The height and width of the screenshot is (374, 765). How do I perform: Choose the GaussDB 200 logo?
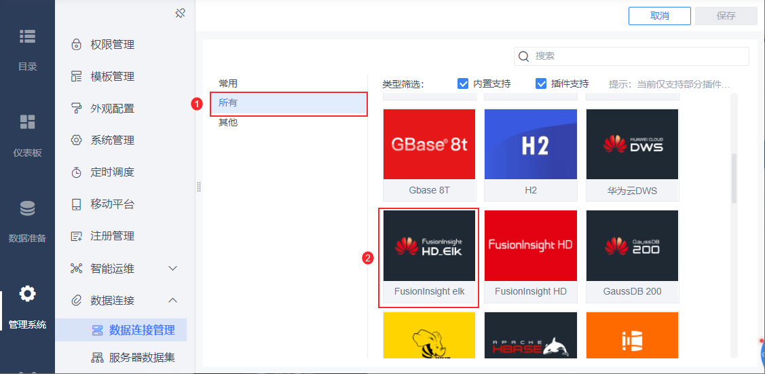point(633,246)
